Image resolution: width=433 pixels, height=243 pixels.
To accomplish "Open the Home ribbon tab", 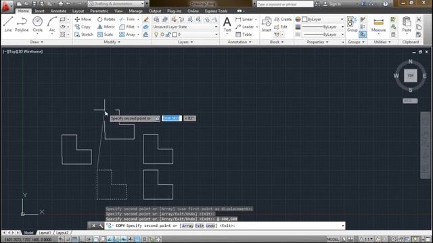I will [24, 11].
